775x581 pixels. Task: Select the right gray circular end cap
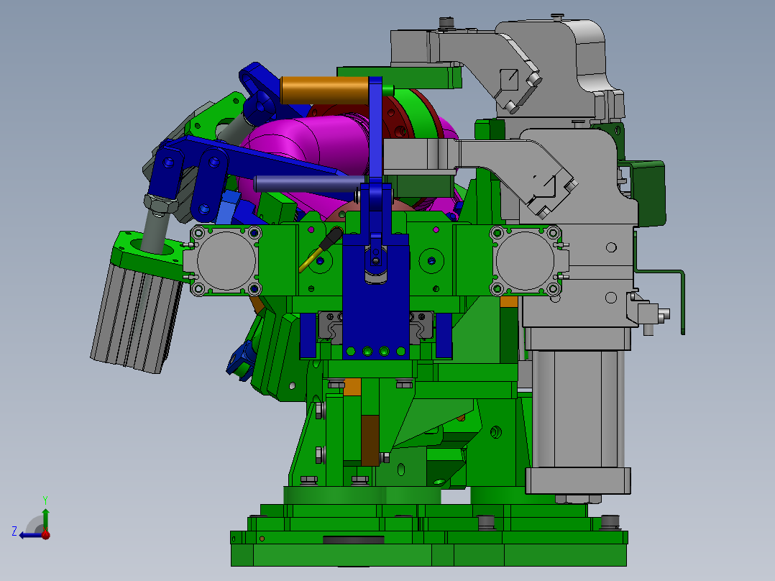[526, 260]
